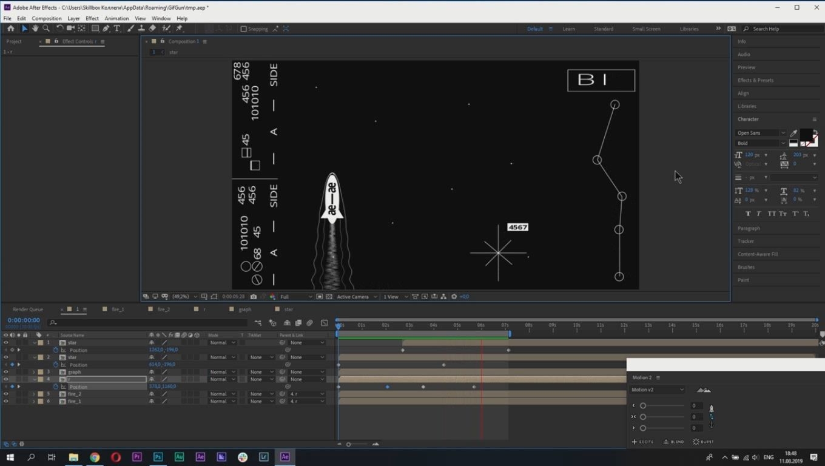Select the Rectangle shape tool
Image resolution: width=825 pixels, height=466 pixels.
(95, 29)
